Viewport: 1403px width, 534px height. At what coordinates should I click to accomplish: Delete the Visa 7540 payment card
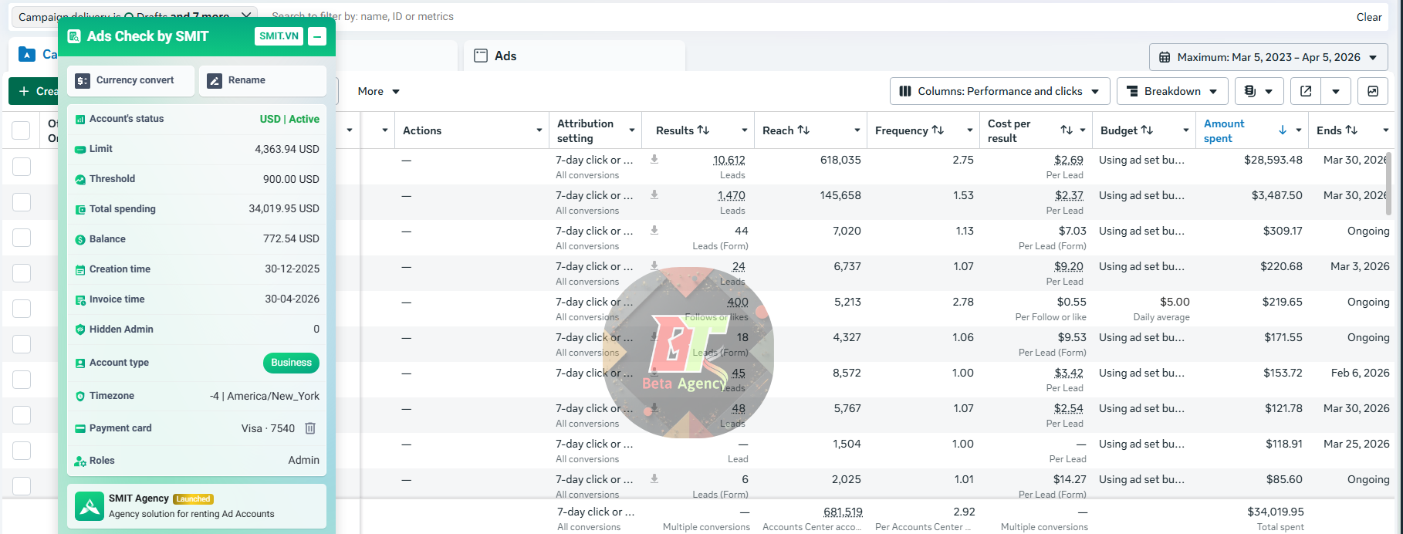pyautogui.click(x=310, y=428)
